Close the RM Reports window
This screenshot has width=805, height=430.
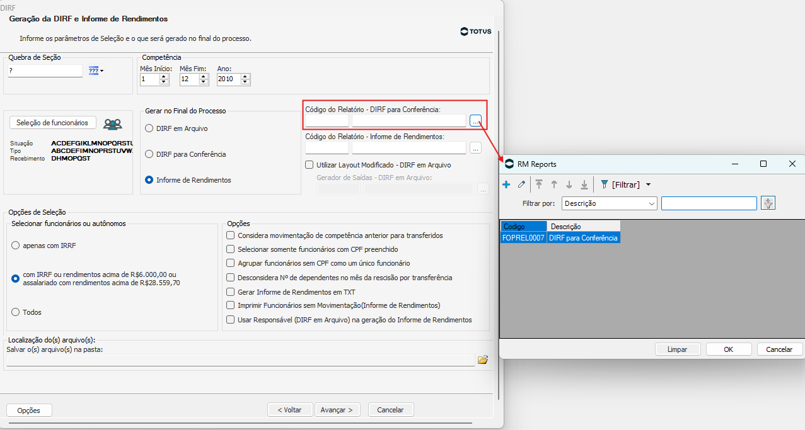[x=792, y=164]
